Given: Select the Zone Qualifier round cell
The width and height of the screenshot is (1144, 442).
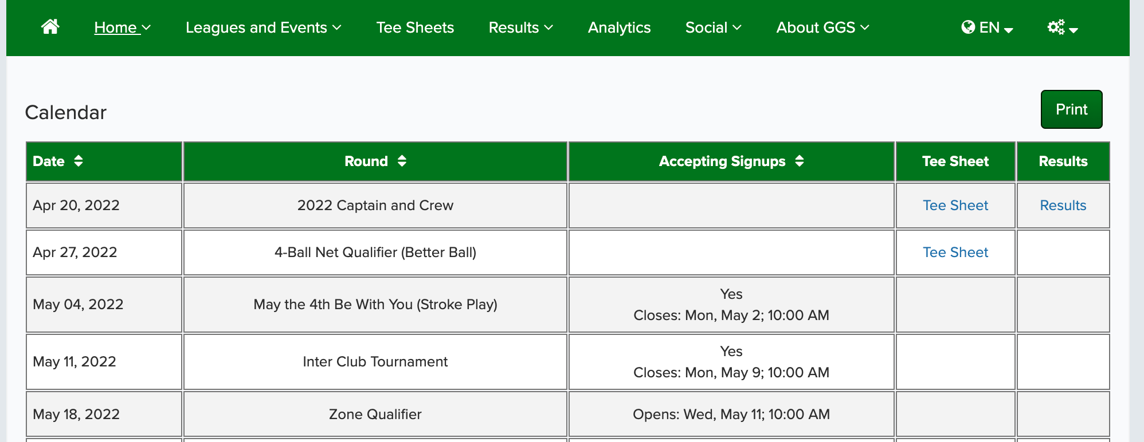Looking at the screenshot, I should [375, 415].
